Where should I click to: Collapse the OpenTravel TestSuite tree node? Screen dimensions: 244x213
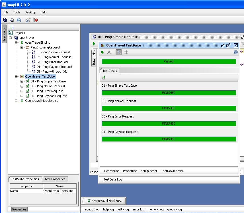pos(16,76)
